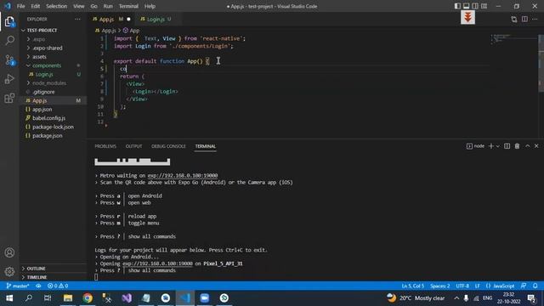This screenshot has width=544, height=306.
Task: Click the feedback icon in status bar
Action: click(524, 286)
